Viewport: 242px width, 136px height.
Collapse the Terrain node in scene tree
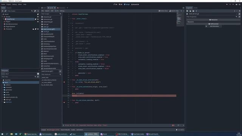point(3,17)
